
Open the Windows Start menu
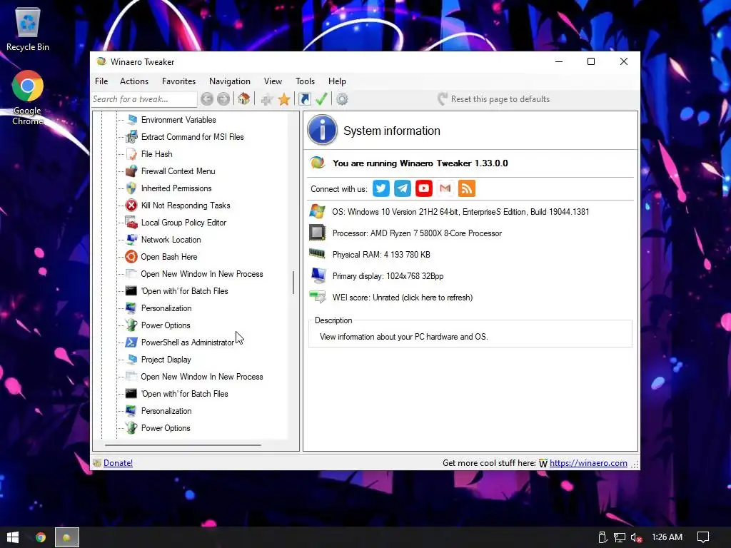coord(13,537)
